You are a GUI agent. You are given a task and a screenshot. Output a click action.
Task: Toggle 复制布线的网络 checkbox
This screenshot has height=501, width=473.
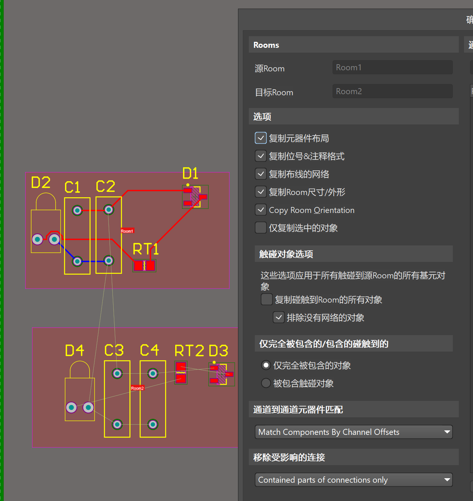pos(261,174)
